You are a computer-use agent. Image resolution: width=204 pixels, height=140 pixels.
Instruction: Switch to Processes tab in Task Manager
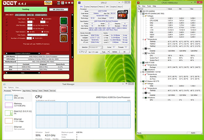click(7, 91)
